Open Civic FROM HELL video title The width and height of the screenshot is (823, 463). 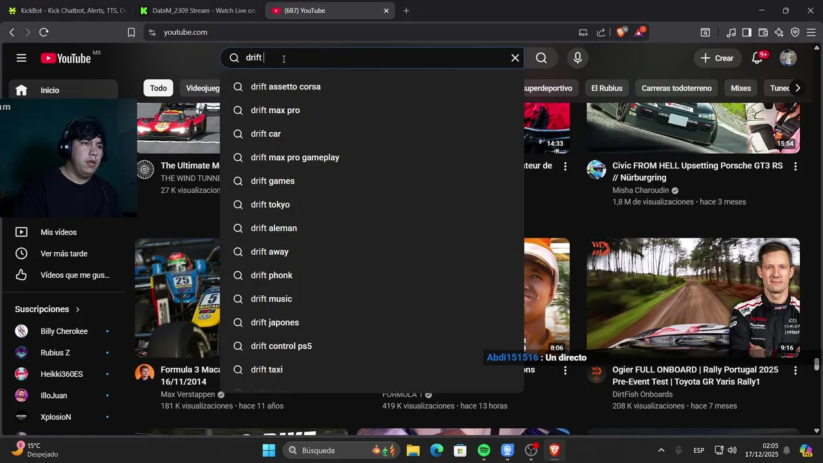coord(698,172)
